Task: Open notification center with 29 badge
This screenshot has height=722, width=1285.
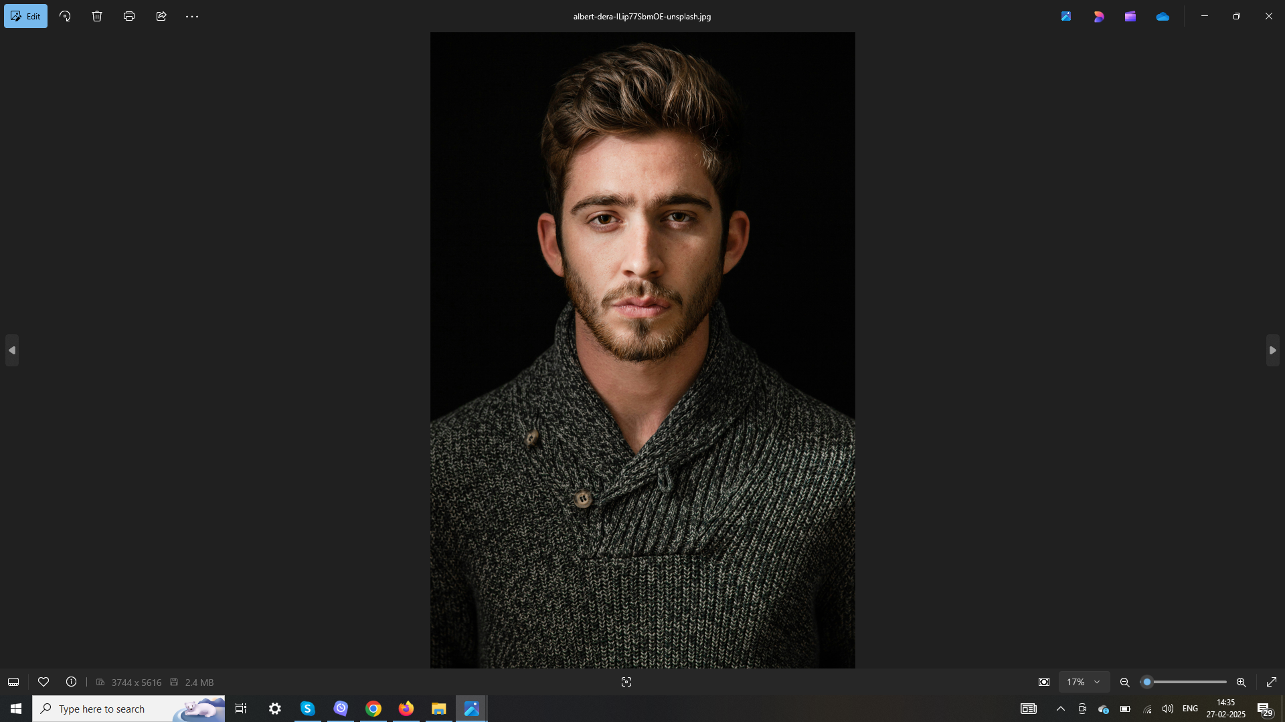Action: (1265, 709)
